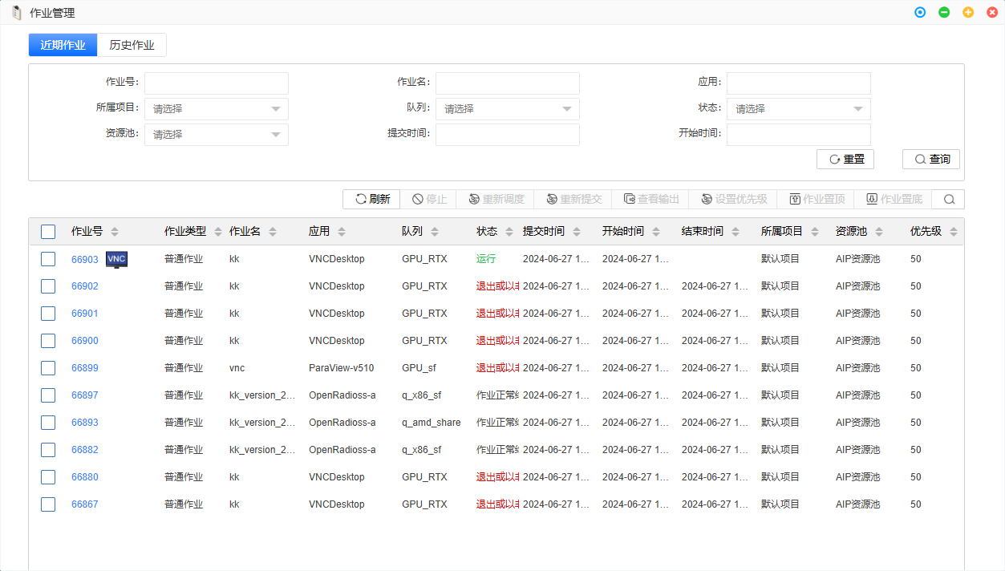This screenshot has height=571, width=1005.
Task: Open the 所属项目 dropdown
Action: 217,109
